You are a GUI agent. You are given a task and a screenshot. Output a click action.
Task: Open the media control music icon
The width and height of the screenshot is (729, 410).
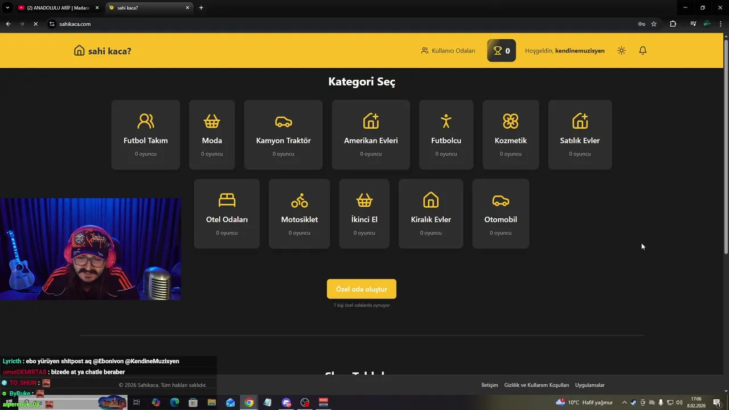tap(693, 24)
